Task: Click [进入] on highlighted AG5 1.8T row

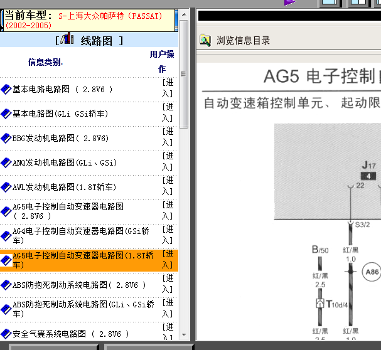Action: pos(168,259)
